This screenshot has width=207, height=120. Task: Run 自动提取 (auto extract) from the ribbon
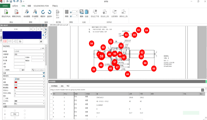click(x=27, y=12)
